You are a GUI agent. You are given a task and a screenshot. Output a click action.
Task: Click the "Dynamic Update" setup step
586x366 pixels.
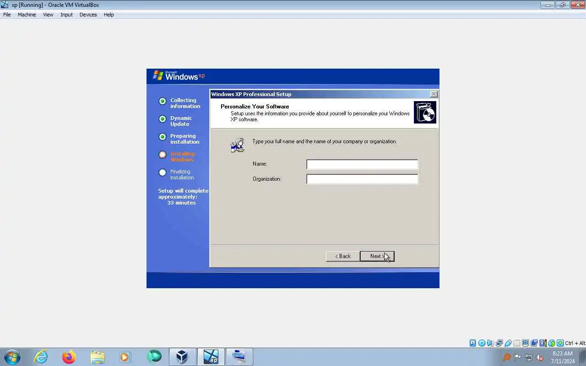coord(181,121)
